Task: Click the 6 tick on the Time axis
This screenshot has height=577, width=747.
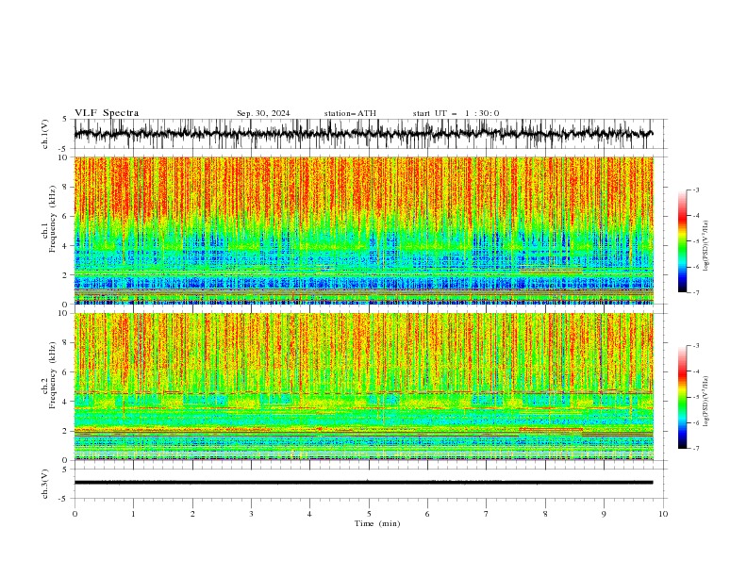Action: click(x=428, y=514)
